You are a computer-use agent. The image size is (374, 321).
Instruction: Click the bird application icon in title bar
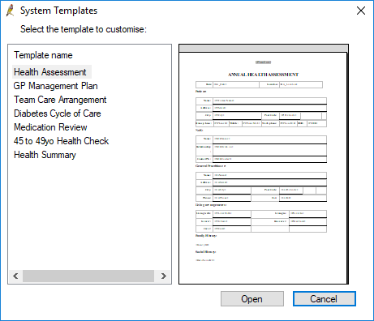coord(11,11)
